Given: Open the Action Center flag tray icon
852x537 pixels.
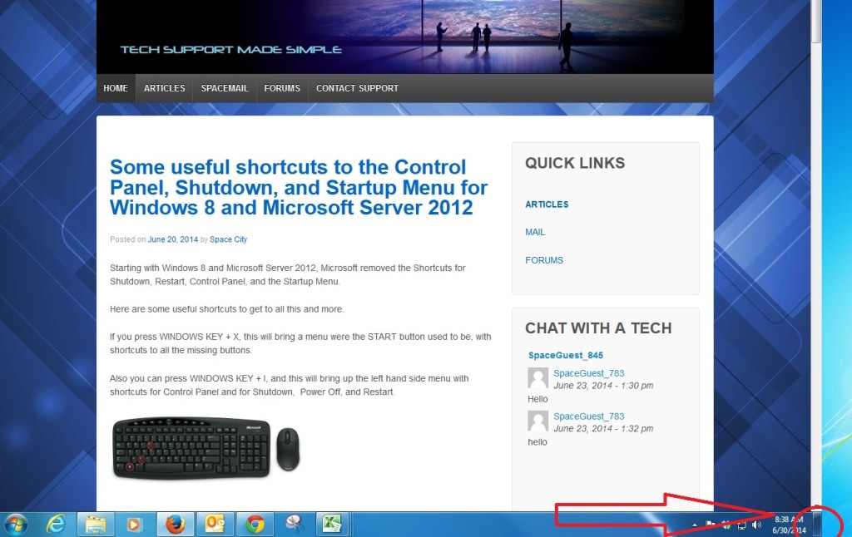Looking at the screenshot, I should (711, 525).
